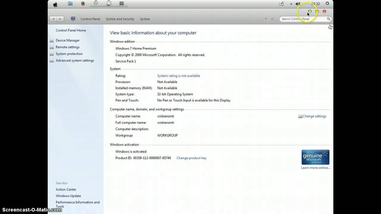Open Control Panel Home
The height and width of the screenshot is (214, 381).
pos(71,30)
